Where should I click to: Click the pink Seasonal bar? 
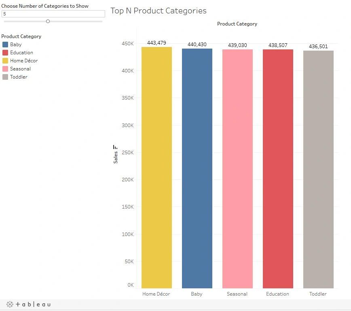(237, 168)
